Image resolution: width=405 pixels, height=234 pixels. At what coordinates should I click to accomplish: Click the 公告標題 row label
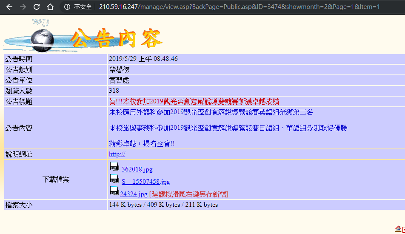point(19,102)
